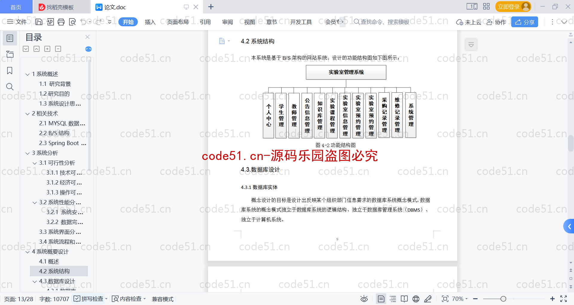Click the fit-page icon beside zoom percentage
574x305 pixels.
(445, 299)
